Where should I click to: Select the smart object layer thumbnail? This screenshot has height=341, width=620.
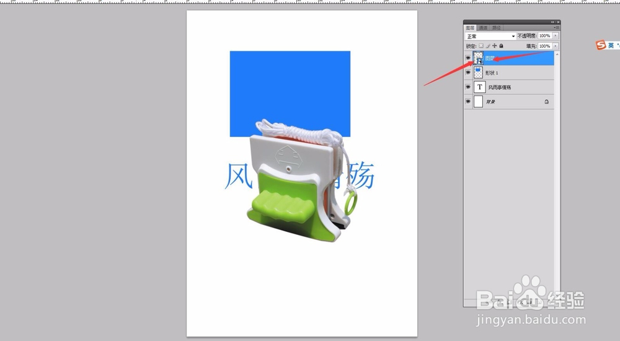(479, 58)
